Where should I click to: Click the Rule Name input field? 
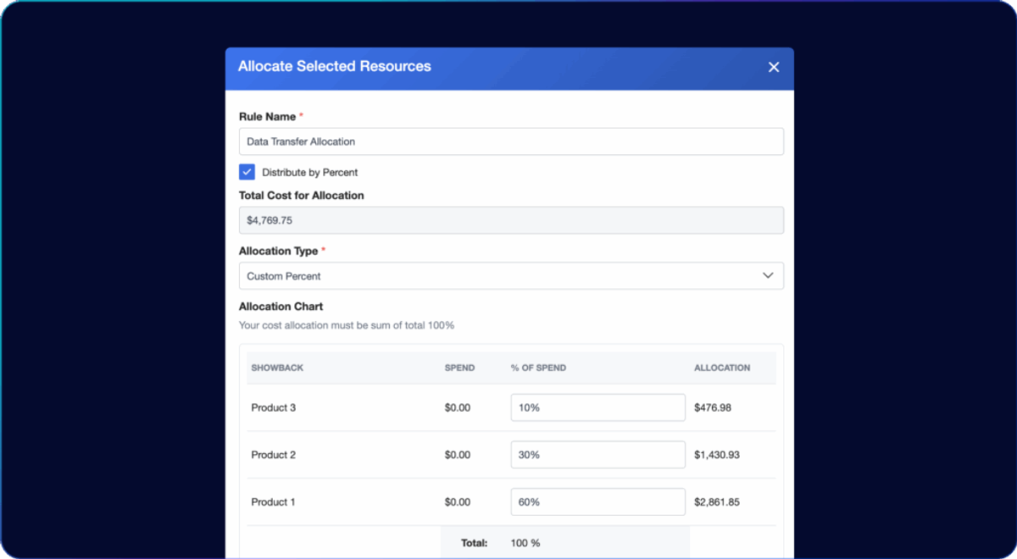(x=511, y=141)
